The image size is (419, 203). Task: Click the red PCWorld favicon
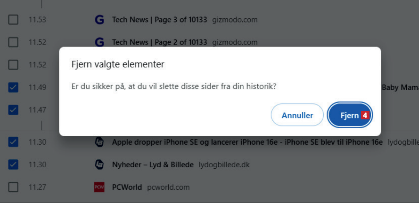[x=99, y=187]
